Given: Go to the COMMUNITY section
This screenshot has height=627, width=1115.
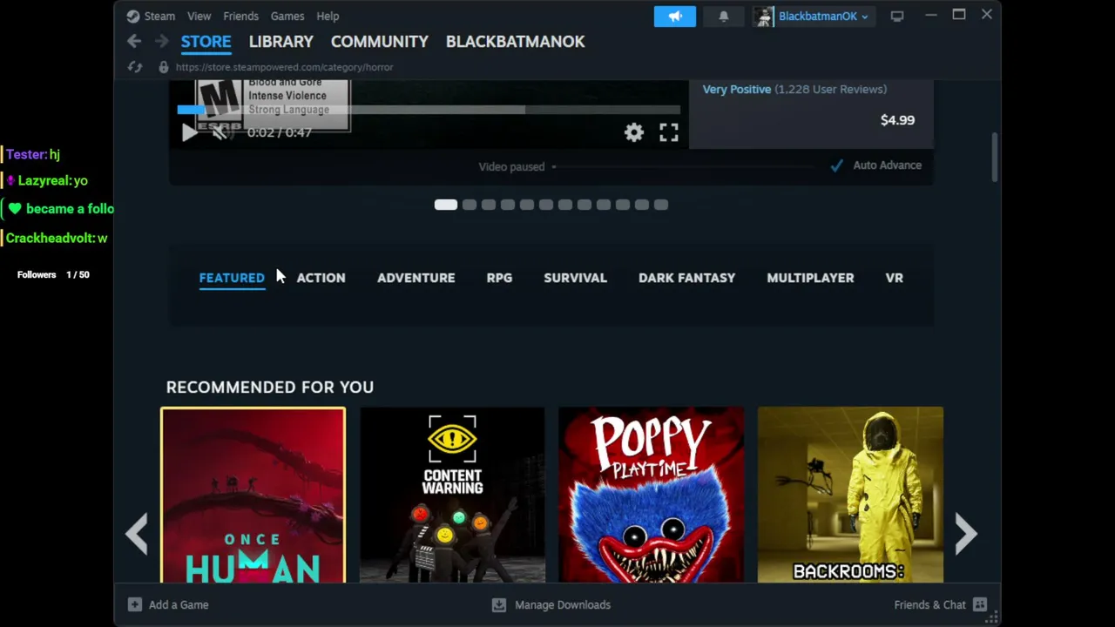Looking at the screenshot, I should (379, 42).
